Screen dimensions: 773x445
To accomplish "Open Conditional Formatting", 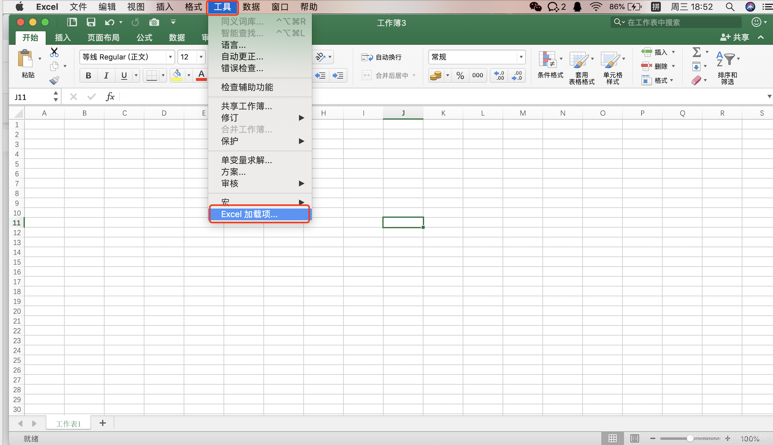I will (550, 65).
